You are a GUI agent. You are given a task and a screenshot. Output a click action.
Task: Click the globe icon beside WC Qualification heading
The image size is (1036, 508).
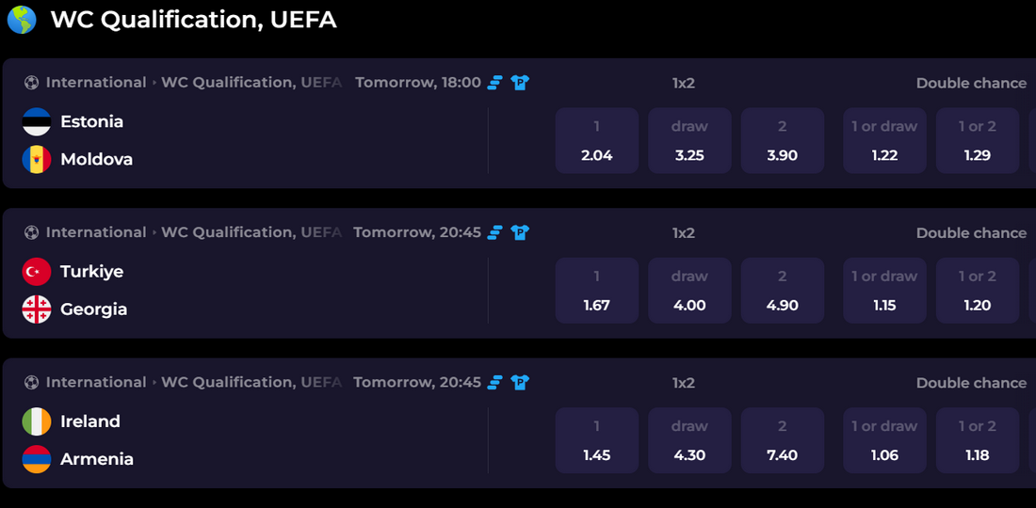[x=21, y=20]
